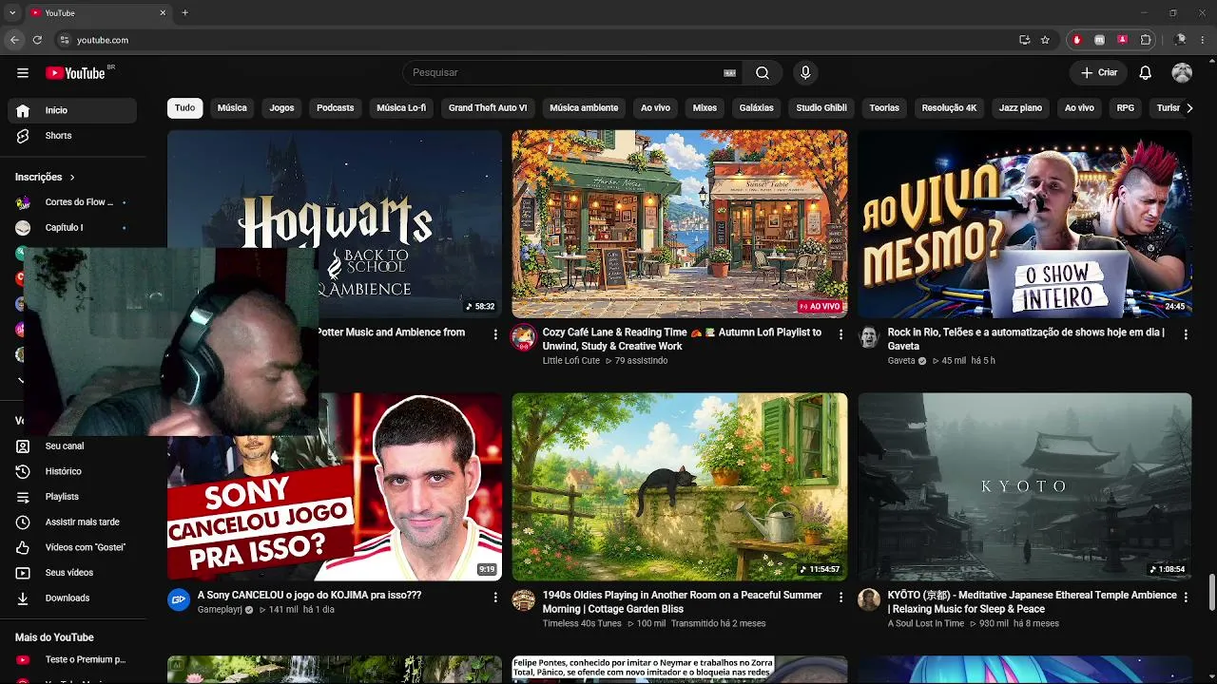Open Capítulo I subscription
1217x684 pixels.
click(x=72, y=228)
